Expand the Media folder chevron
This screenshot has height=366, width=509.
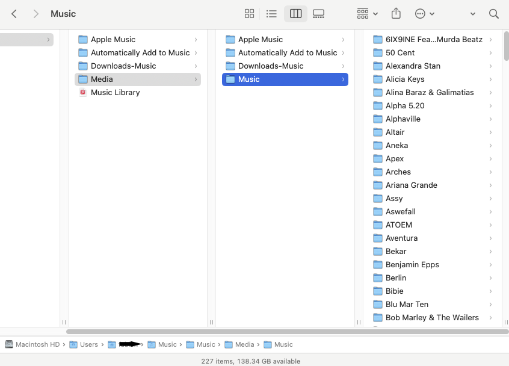[x=196, y=79]
